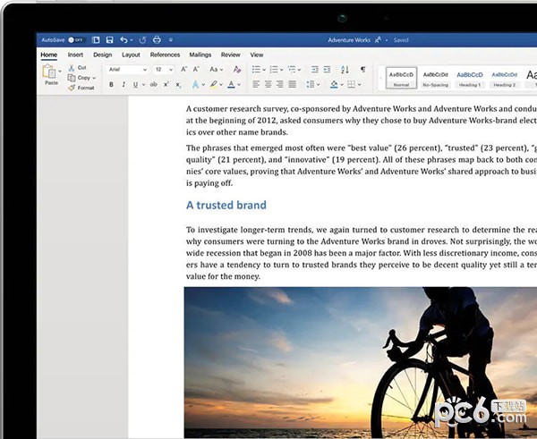The height and width of the screenshot is (439, 537).
Task: Align text left
Action: click(256, 84)
